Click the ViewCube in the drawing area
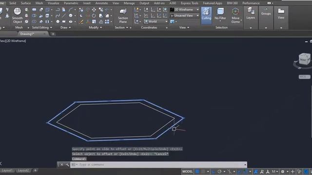The width and height of the screenshot is (312, 175). pyautogui.click(x=304, y=59)
